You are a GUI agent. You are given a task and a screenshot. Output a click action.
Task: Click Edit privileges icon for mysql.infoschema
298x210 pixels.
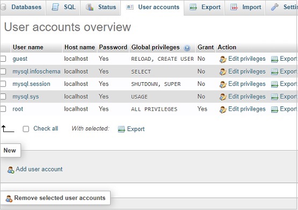click(223, 72)
